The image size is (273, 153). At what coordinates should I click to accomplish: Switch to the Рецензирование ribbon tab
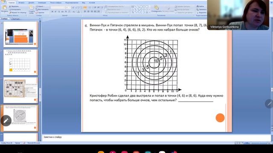[72, 3]
